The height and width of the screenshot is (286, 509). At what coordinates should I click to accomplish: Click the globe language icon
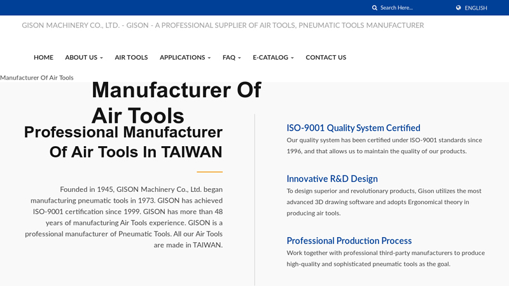[x=458, y=8]
